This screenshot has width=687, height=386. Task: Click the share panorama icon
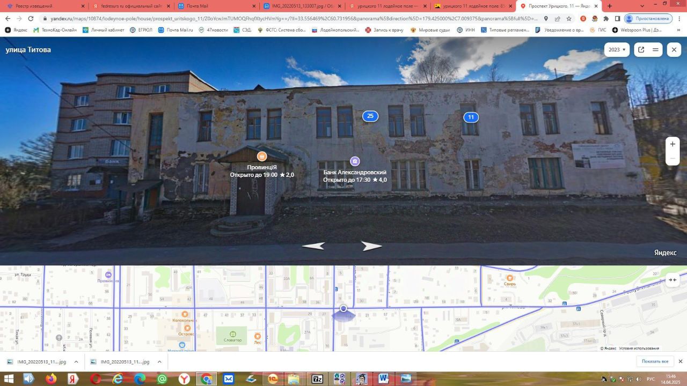(x=641, y=49)
